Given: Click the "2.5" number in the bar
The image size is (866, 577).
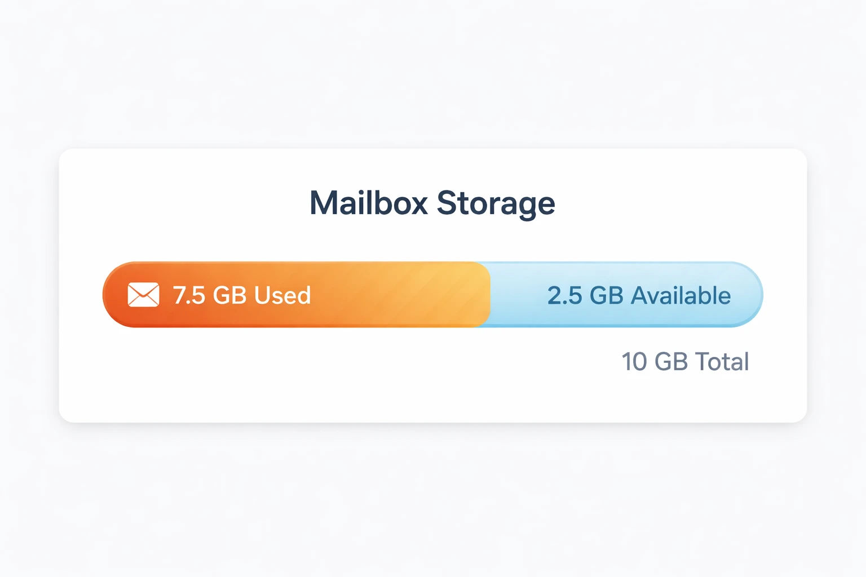Looking at the screenshot, I should click(564, 296).
